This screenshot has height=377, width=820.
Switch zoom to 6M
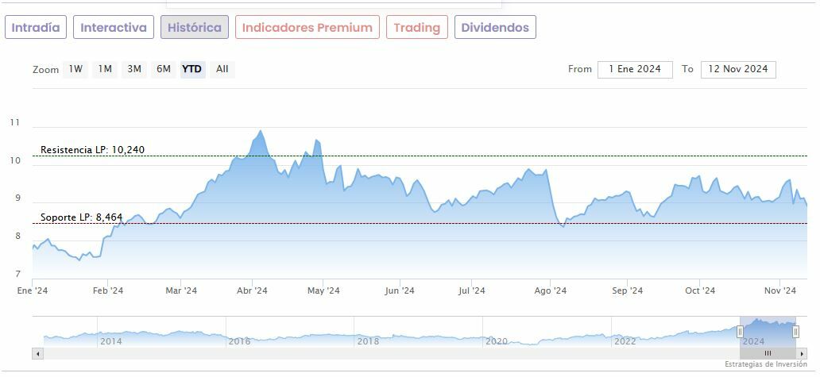click(164, 69)
